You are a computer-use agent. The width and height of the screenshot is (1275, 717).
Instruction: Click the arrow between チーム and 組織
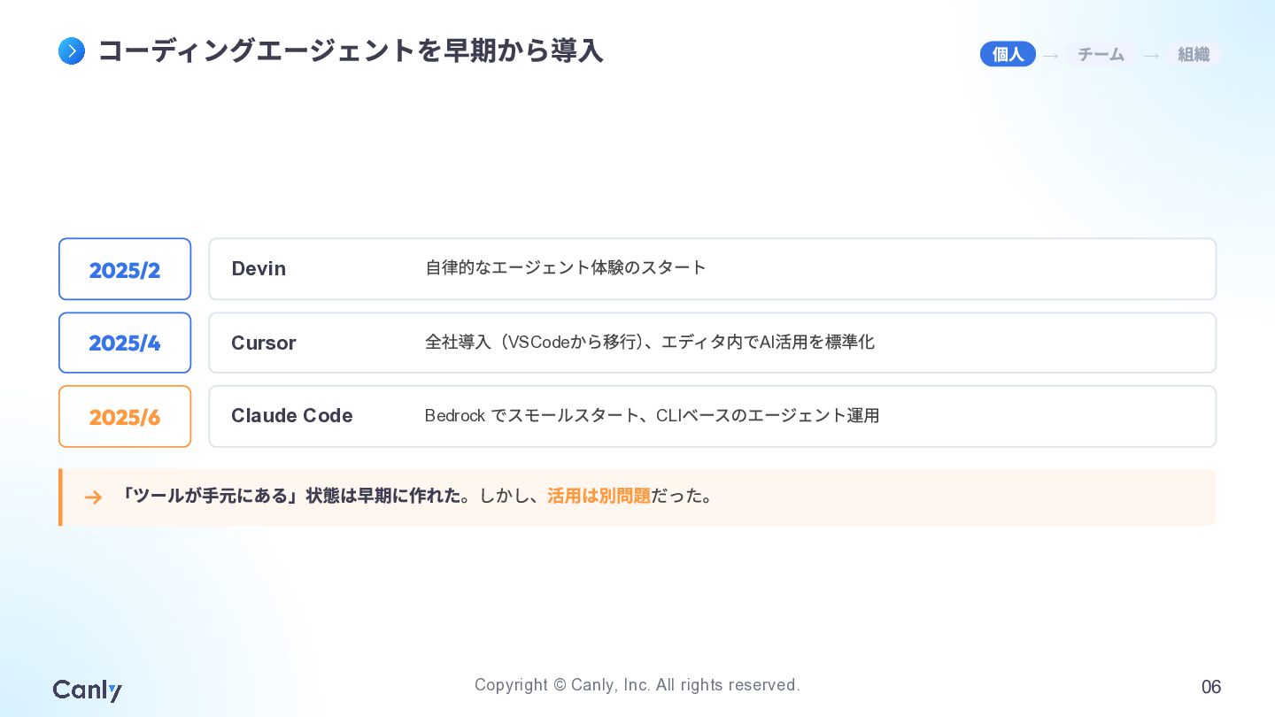(1152, 56)
